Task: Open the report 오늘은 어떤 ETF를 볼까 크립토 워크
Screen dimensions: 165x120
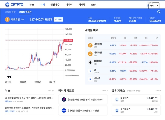Action: 83,99
